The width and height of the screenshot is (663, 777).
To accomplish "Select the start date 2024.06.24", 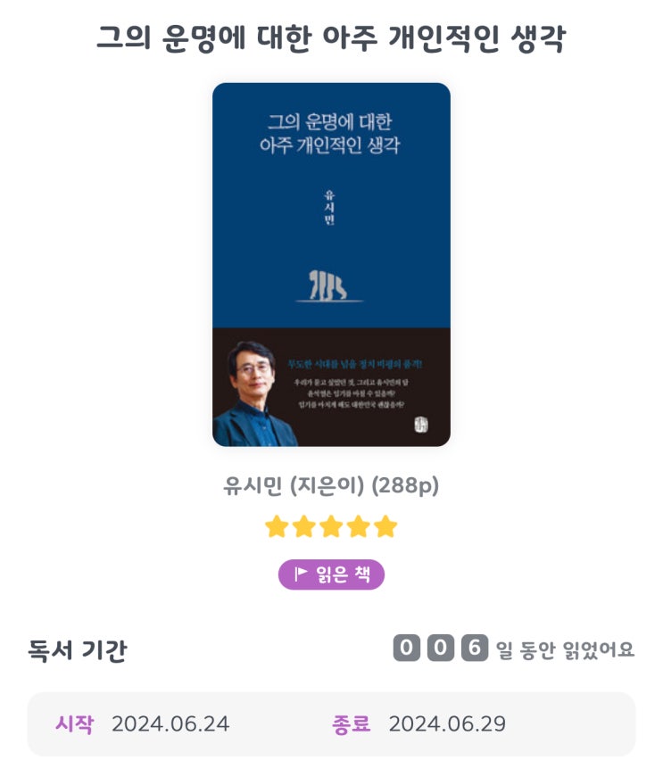I will pyautogui.click(x=170, y=724).
